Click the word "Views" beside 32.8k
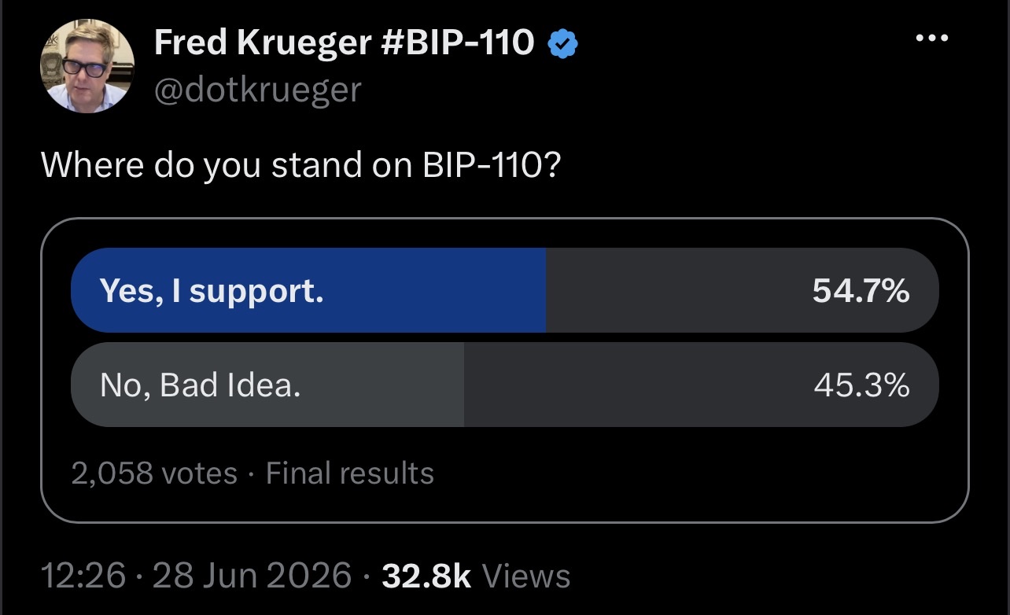 [x=525, y=576]
